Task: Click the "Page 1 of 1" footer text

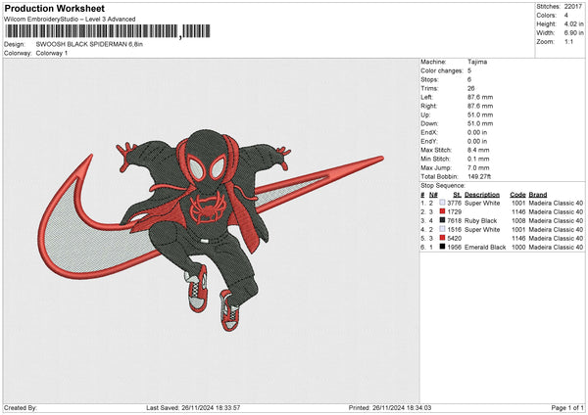Action: pyautogui.click(x=567, y=407)
